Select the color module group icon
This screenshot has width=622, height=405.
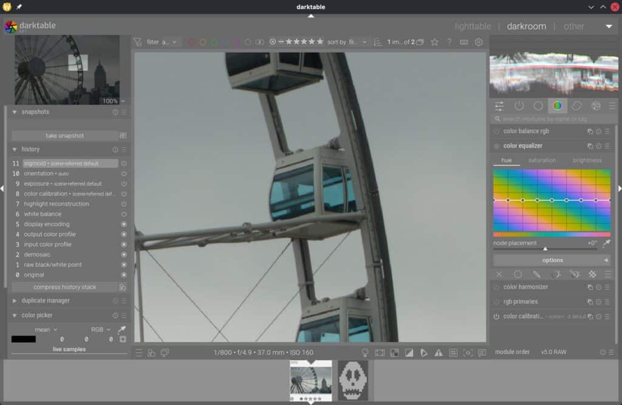click(x=558, y=105)
